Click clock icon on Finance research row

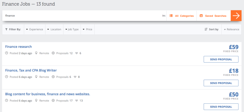tap(6, 53)
